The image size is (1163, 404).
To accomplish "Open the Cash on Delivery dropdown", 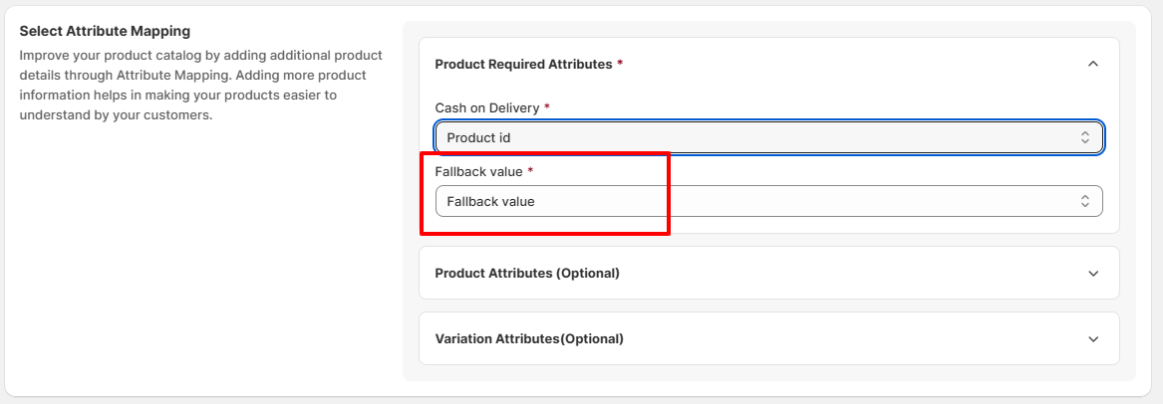I will (x=767, y=137).
